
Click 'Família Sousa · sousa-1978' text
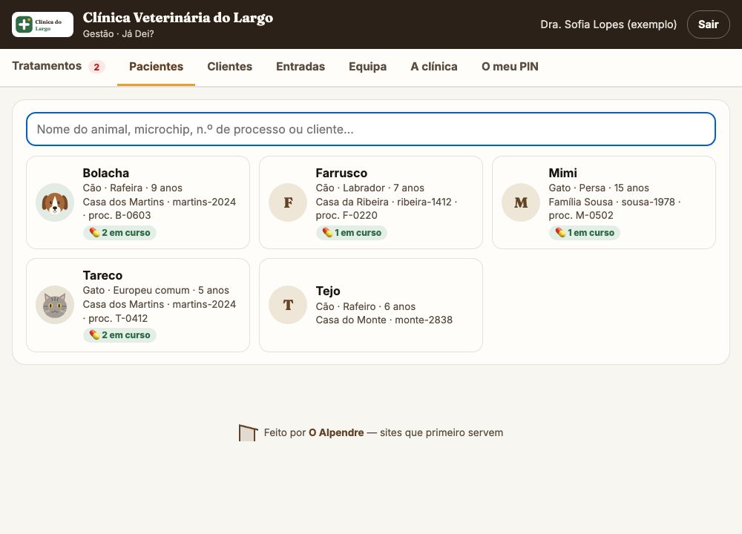pos(612,202)
